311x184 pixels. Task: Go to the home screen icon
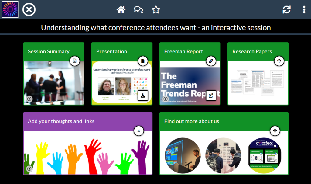tap(121, 9)
